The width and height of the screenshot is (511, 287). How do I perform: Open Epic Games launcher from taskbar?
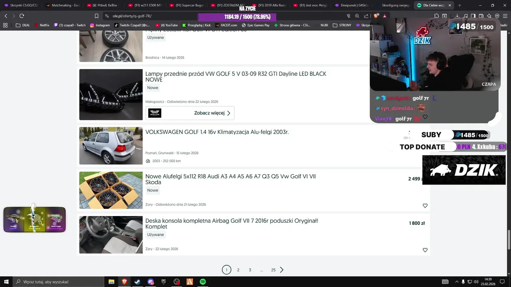pos(163,282)
